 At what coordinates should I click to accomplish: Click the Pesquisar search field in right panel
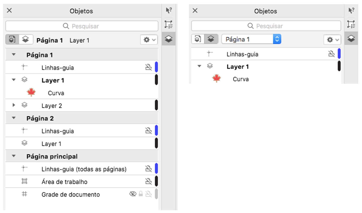(x=266, y=26)
